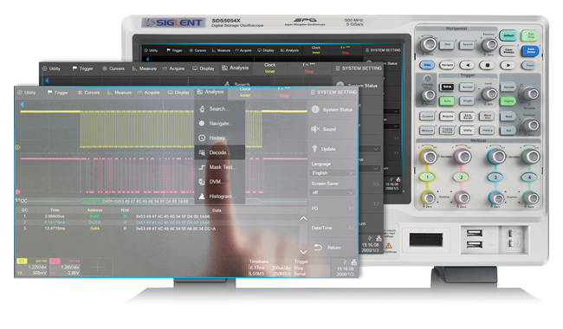563x329 pixels.
Task: Click the Default hardware button
Action: 508,35
